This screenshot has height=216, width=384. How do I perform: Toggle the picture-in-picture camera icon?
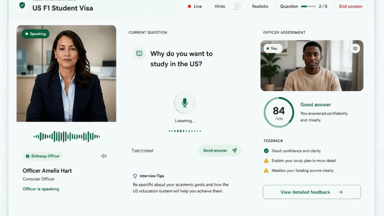(x=355, y=48)
